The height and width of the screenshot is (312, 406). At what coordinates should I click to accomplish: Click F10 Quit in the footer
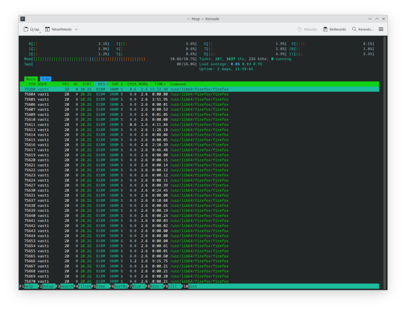click(190, 286)
